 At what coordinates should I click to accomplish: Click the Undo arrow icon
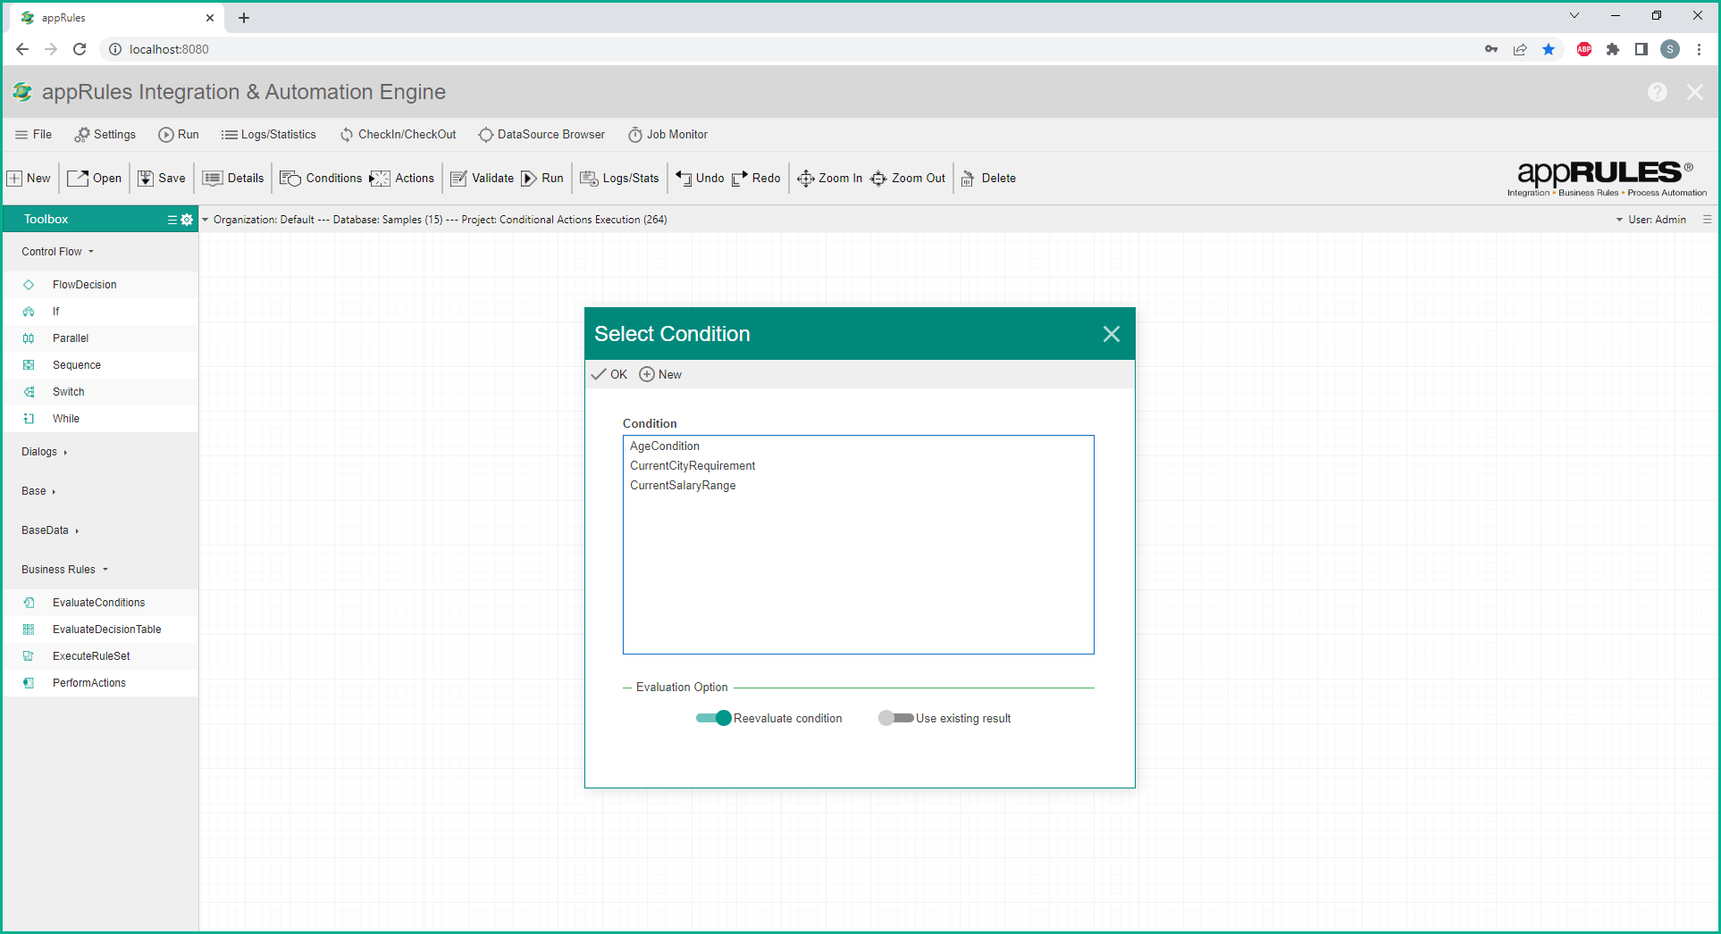(x=684, y=179)
